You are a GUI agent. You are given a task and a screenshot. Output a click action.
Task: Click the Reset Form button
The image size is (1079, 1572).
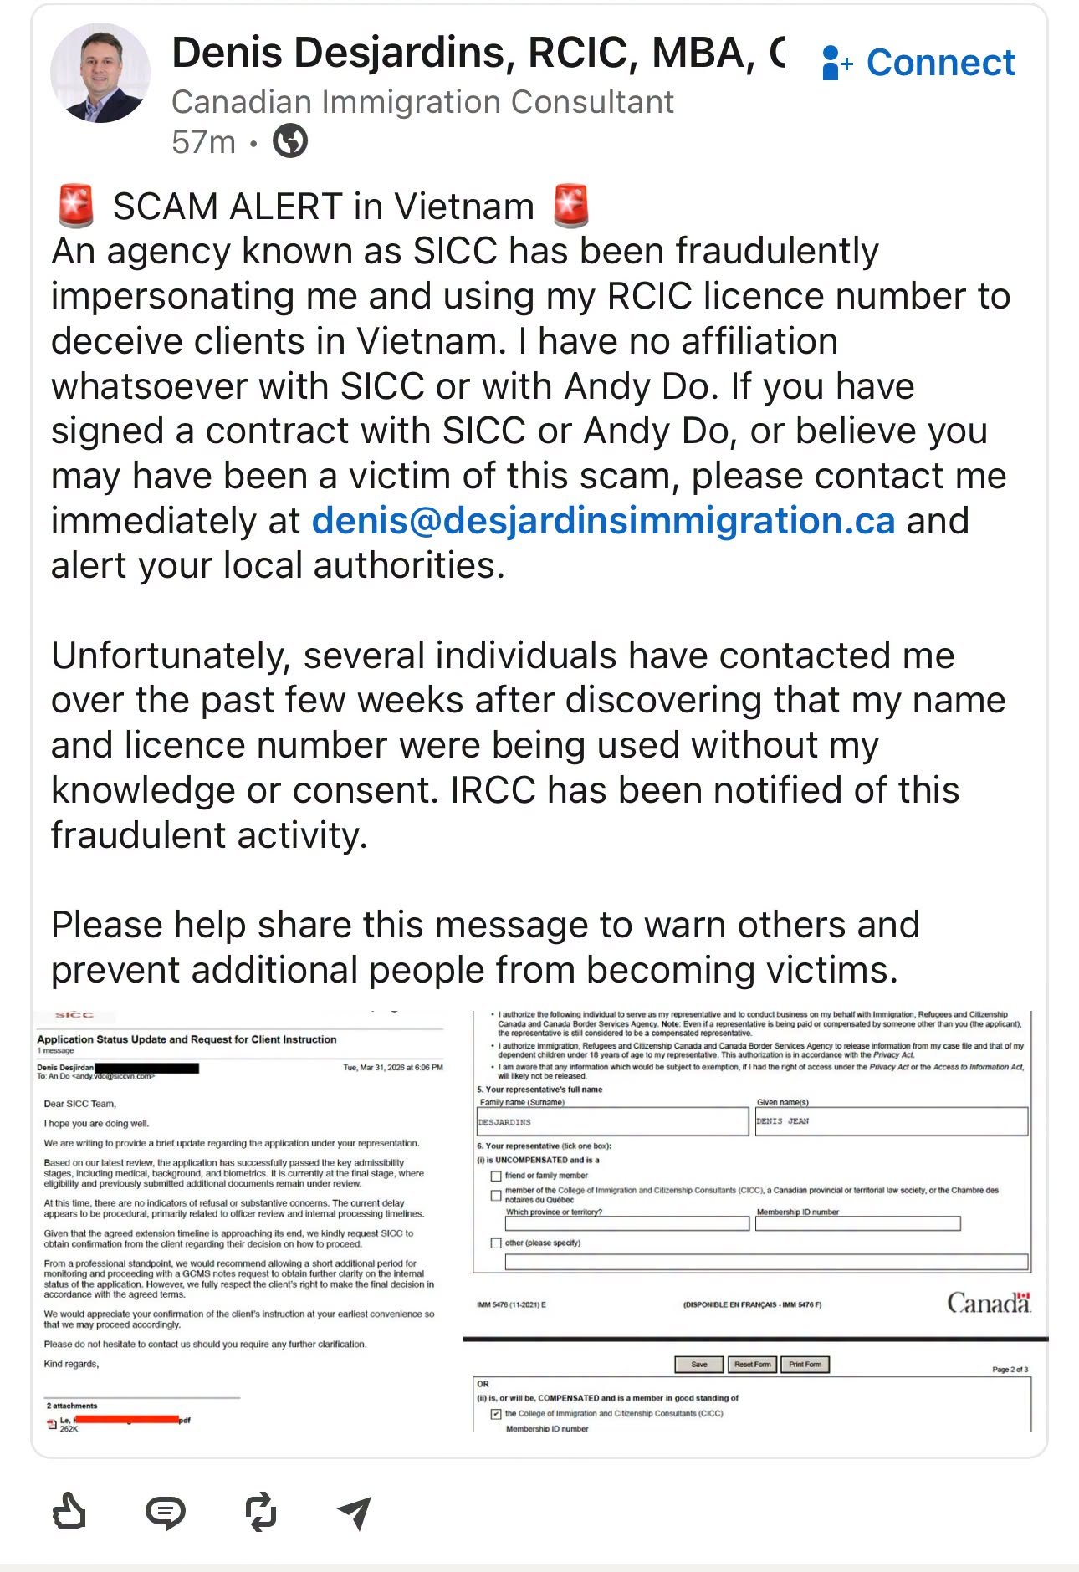752,1365
